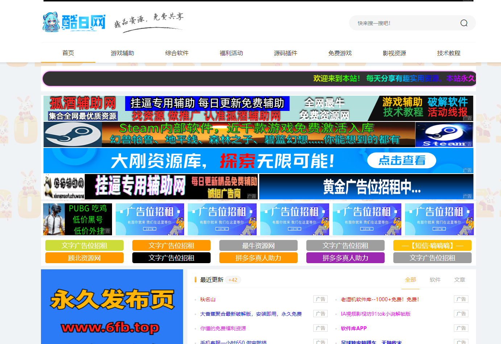Open the site logo with blue-haired mascot
Screen dimensions: 501x344
pos(74,22)
